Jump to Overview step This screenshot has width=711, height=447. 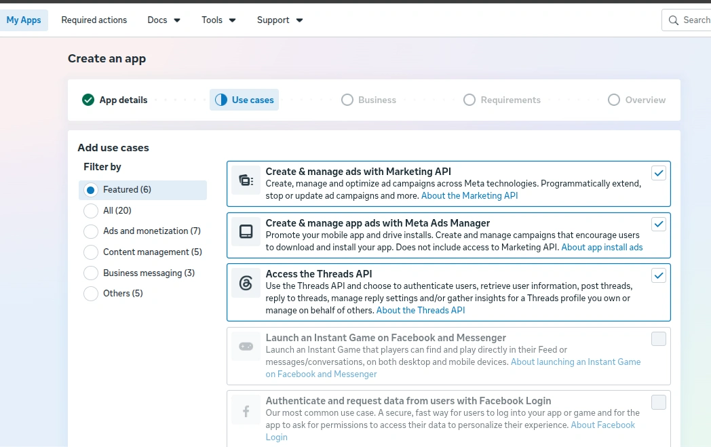click(x=636, y=100)
